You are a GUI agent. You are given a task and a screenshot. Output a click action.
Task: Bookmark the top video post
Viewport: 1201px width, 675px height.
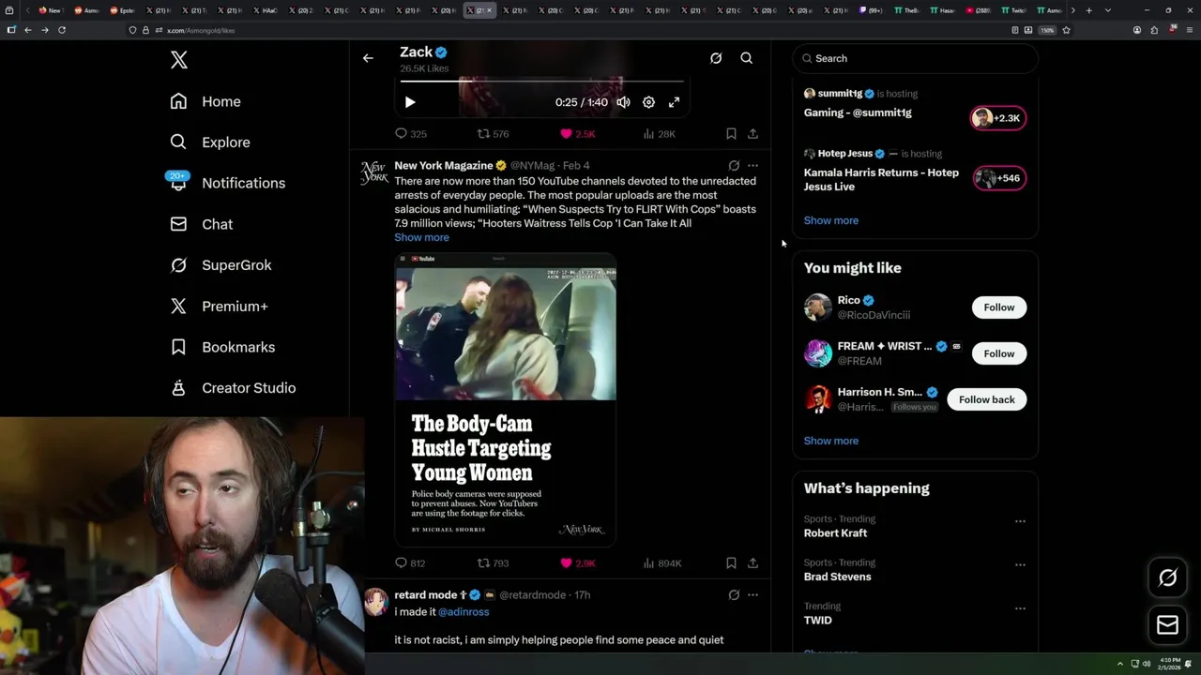click(731, 134)
